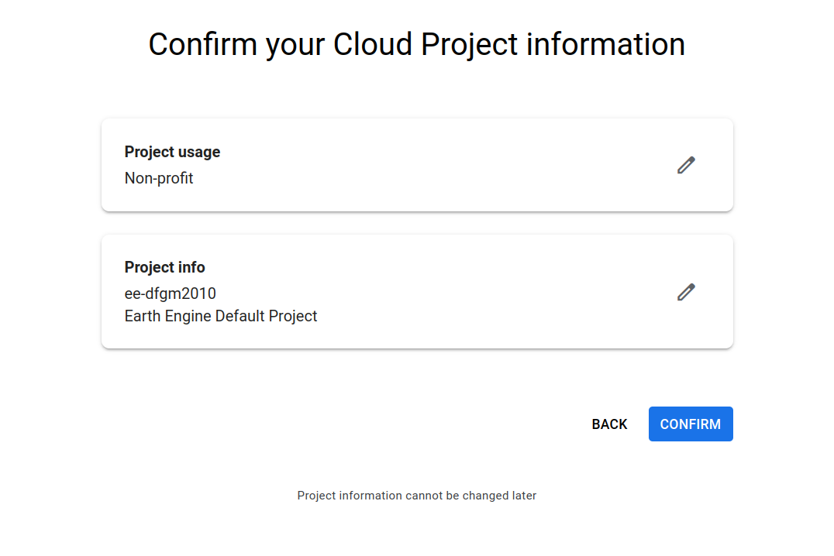
Task: Edit the Project usage setting with the pencil icon
Action: [686, 165]
